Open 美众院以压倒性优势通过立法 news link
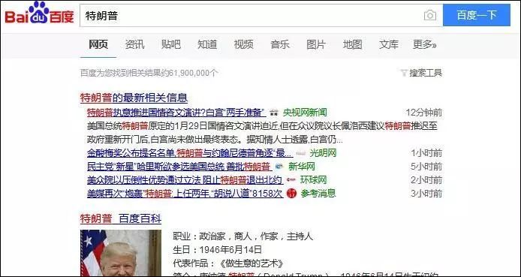Viewport: 521px width, 277px height. click(185, 180)
